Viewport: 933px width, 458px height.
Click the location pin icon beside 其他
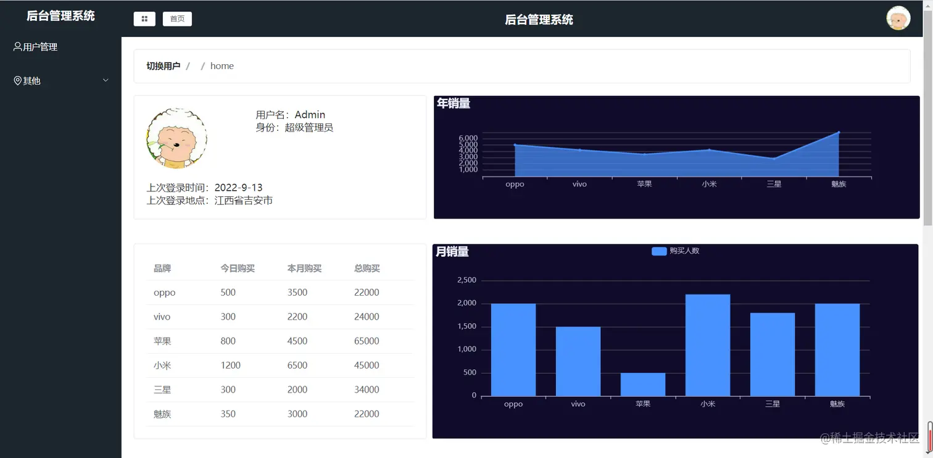pos(17,81)
